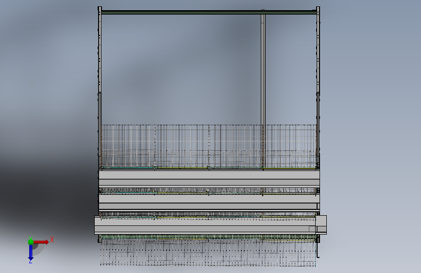Select the vertical center post in the model
The height and width of the screenshot is (273, 421).
263,91
